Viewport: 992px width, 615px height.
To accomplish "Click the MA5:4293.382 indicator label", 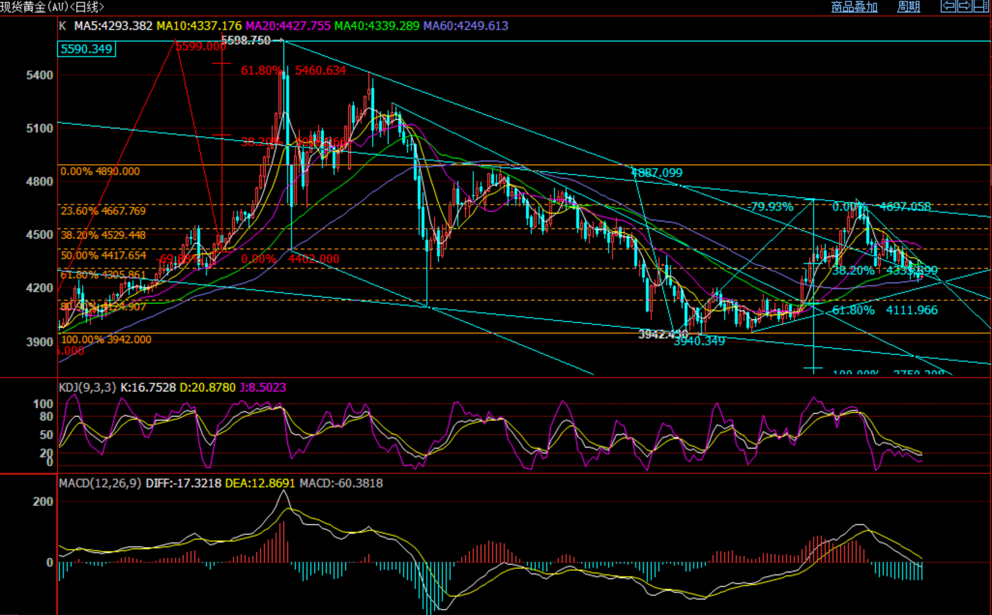I will click(113, 26).
